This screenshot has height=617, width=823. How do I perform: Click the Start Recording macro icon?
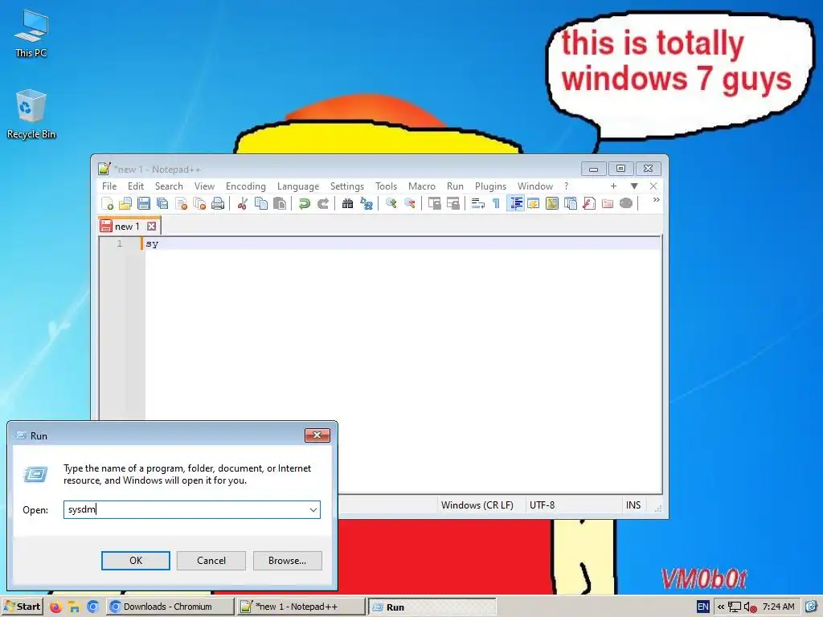coord(625,203)
